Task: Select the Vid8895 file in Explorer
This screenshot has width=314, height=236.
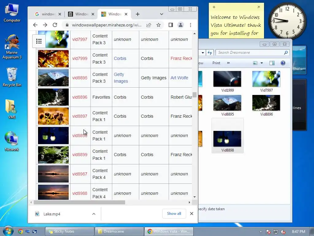Action: pos(227,106)
